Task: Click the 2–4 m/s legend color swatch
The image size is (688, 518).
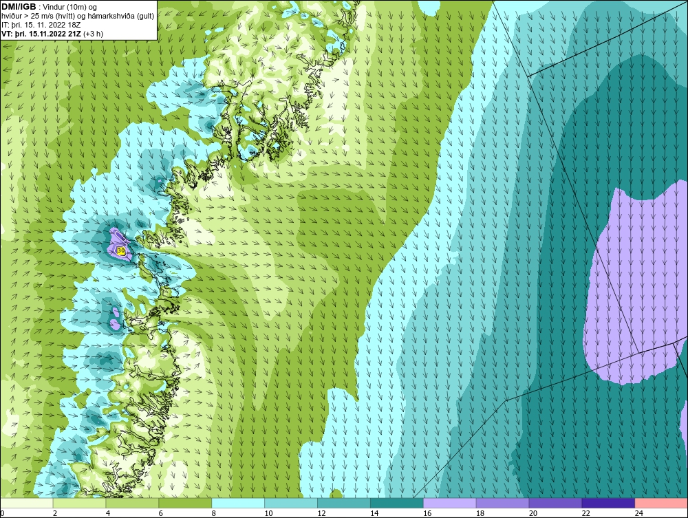Action: coord(79,503)
